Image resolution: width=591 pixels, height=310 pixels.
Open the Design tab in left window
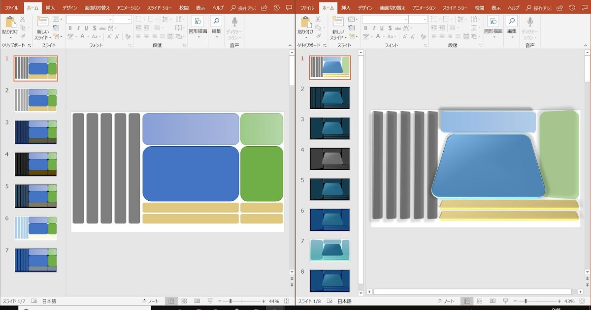pos(69,8)
